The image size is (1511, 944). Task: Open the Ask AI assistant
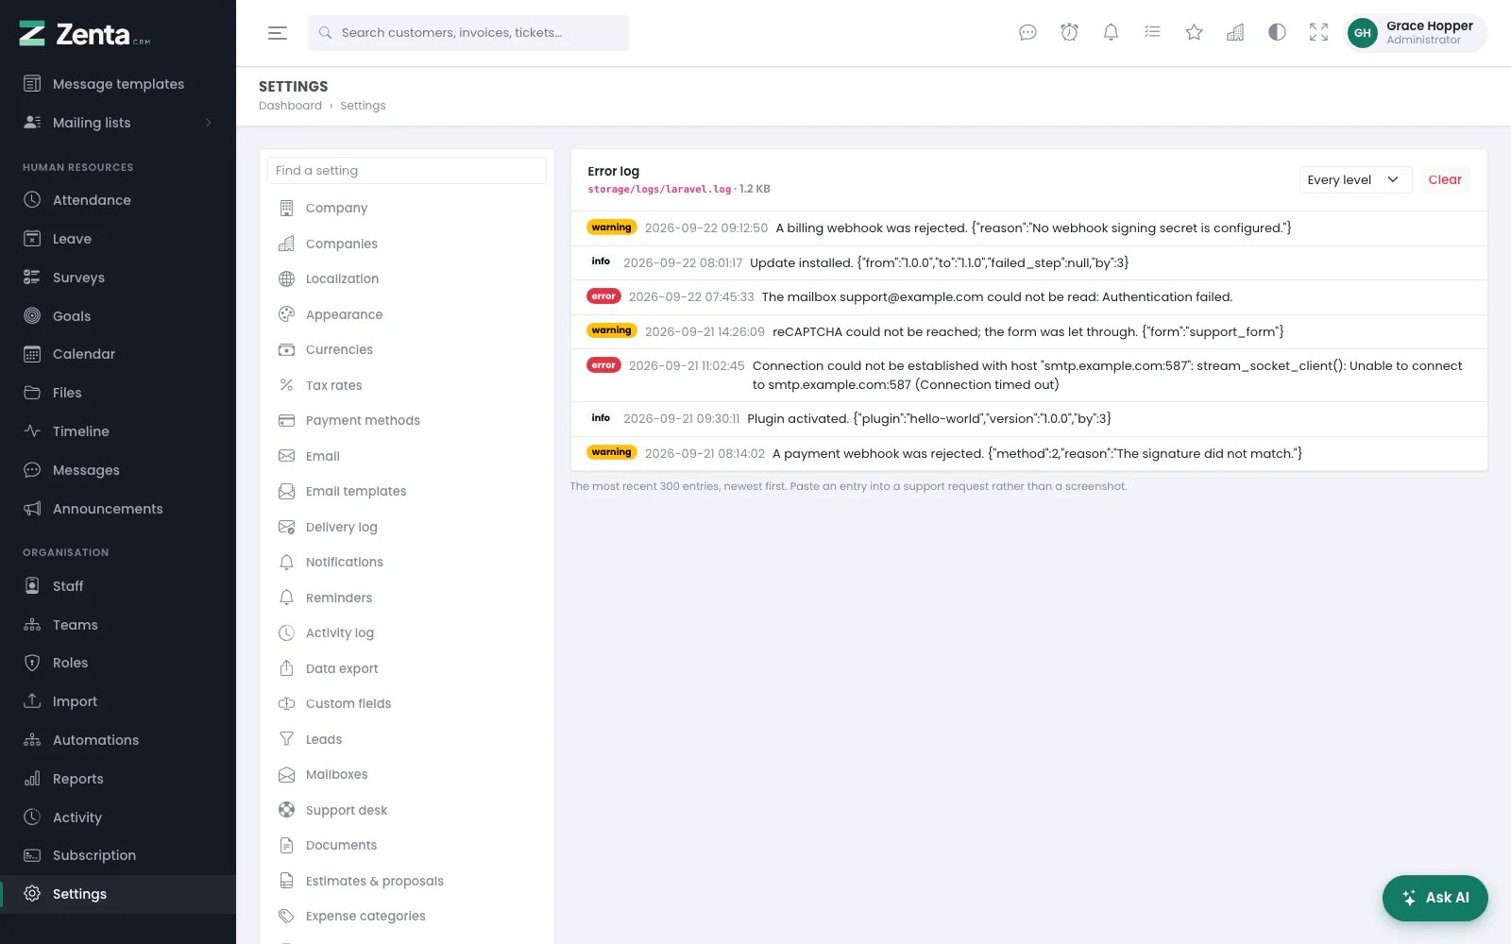[x=1435, y=898]
